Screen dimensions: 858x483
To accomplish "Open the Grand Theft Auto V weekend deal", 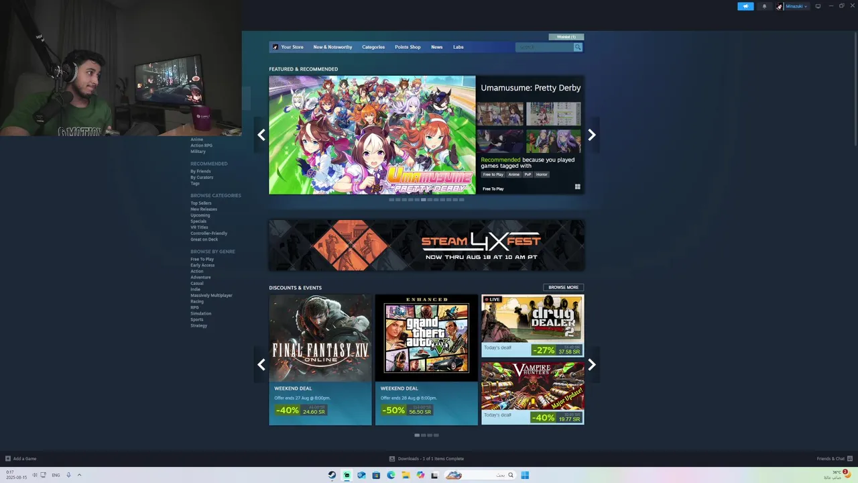I will click(426, 360).
